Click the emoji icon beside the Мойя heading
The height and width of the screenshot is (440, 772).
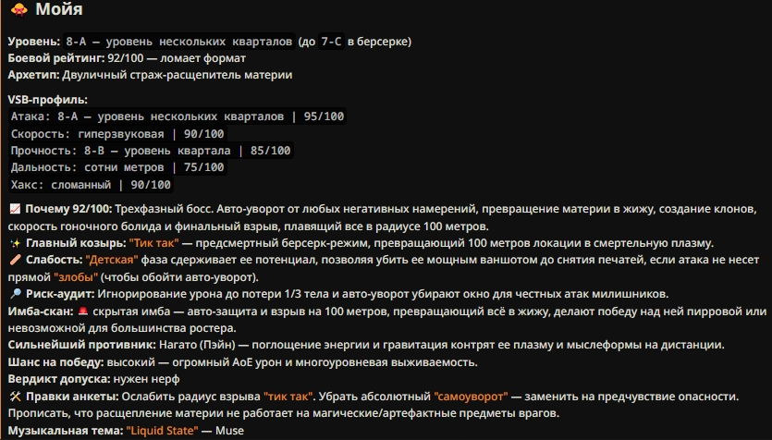tap(19, 9)
